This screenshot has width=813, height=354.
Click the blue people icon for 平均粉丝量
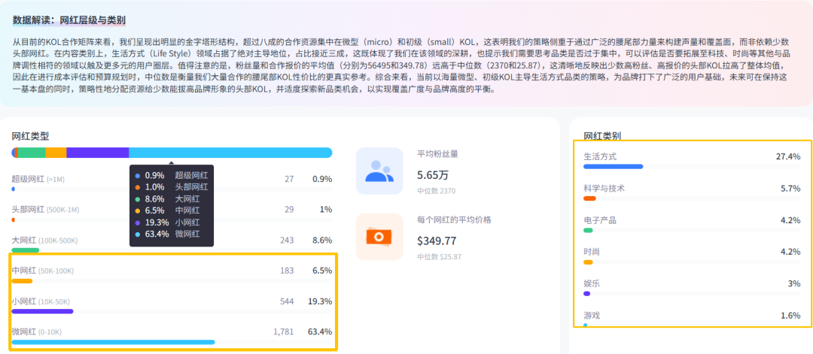[x=379, y=171]
